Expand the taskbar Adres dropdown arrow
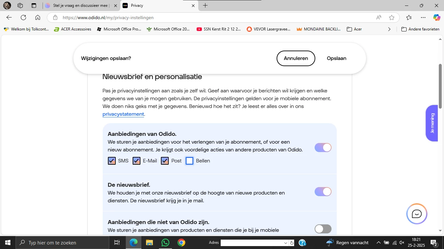This screenshot has width=444, height=249. coord(286,243)
